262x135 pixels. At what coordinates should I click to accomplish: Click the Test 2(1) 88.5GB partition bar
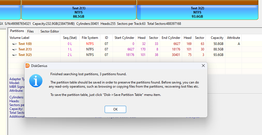click(79, 10)
